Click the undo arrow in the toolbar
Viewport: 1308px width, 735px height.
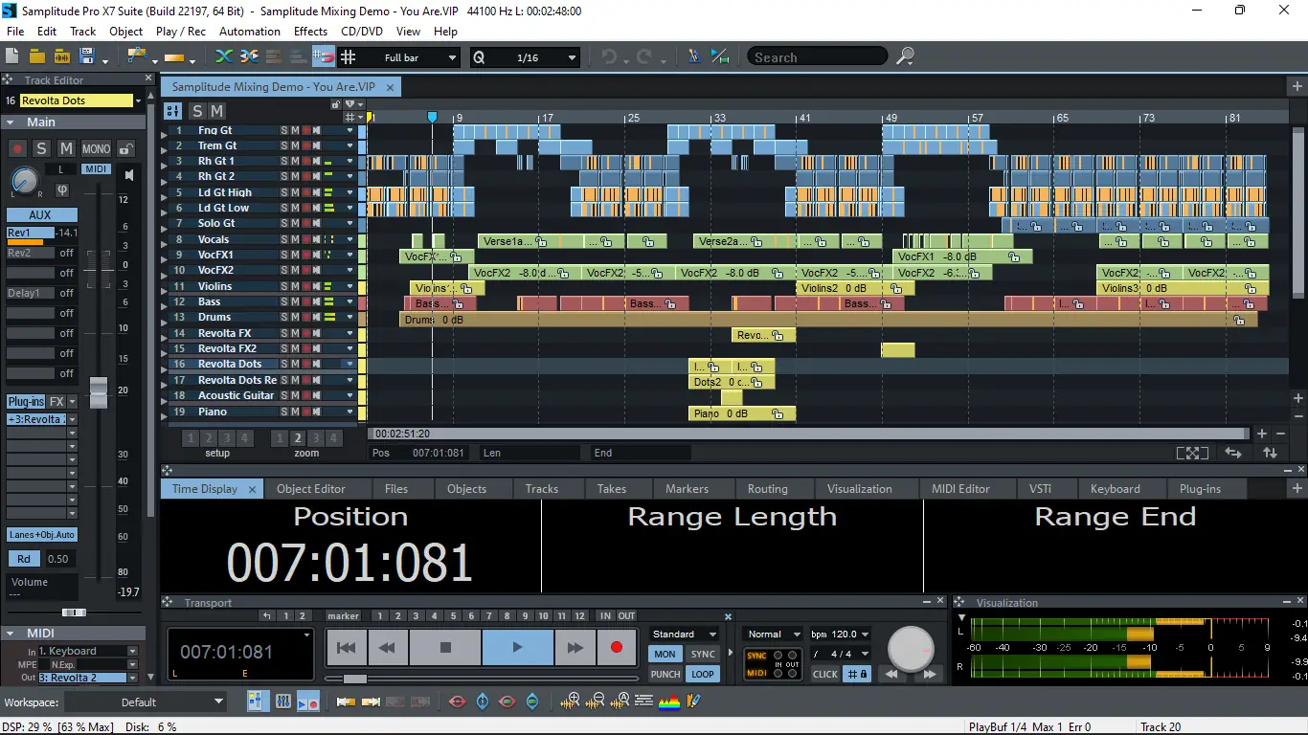point(609,57)
